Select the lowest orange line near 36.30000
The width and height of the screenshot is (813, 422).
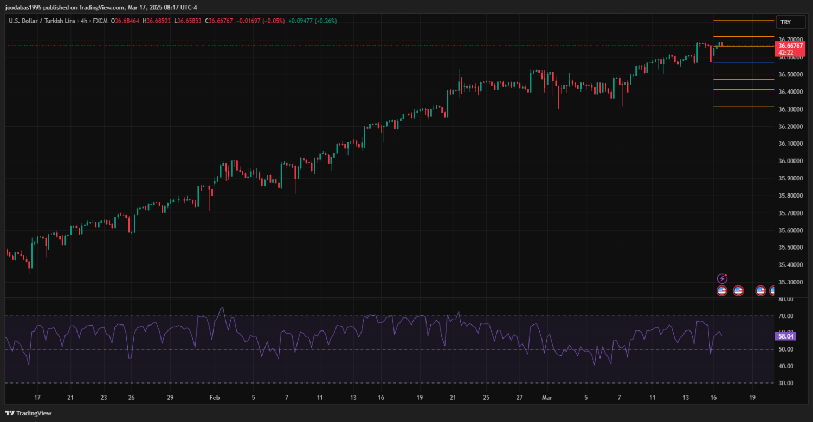coord(743,106)
